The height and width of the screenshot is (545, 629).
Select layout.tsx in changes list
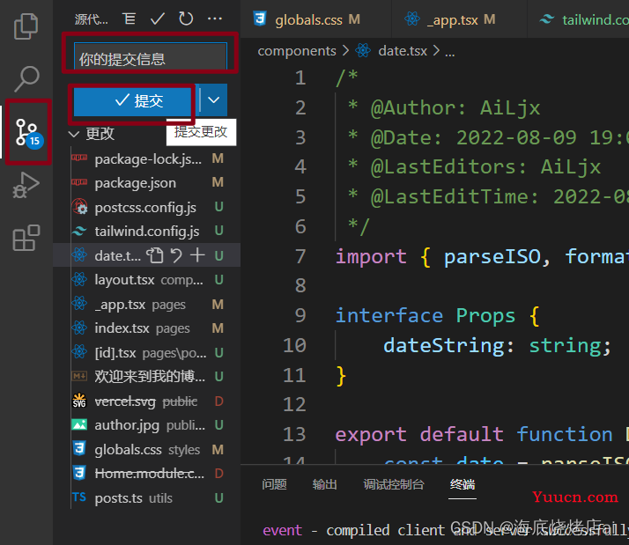147,279
